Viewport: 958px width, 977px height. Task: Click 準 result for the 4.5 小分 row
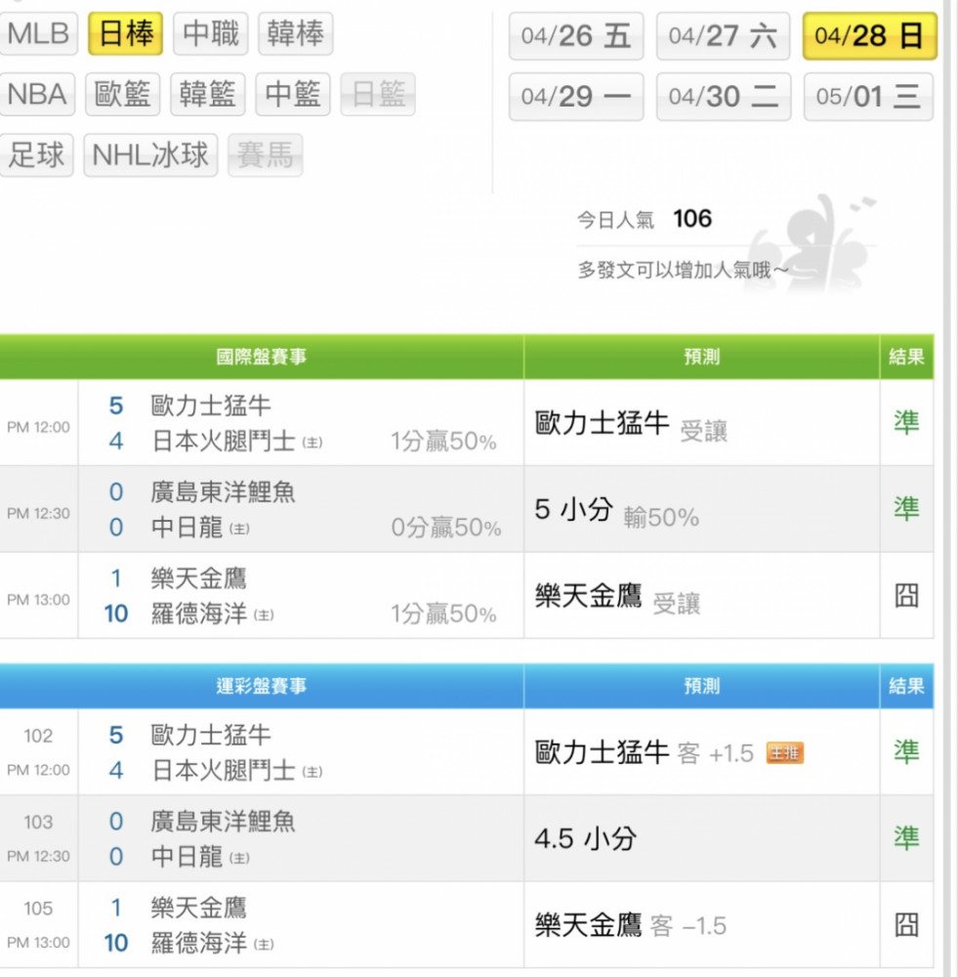pos(907,838)
